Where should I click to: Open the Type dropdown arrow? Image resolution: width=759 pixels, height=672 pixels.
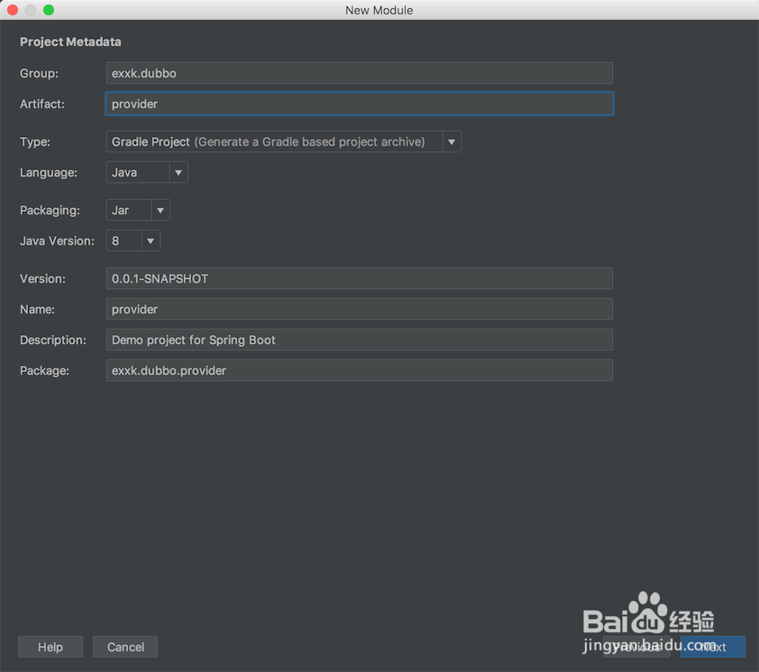pos(451,141)
